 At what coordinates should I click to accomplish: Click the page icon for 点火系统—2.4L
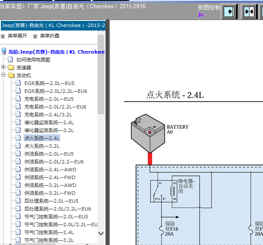(18, 138)
